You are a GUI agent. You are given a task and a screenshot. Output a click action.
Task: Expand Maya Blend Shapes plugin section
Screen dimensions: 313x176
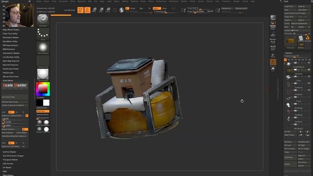click(11, 29)
